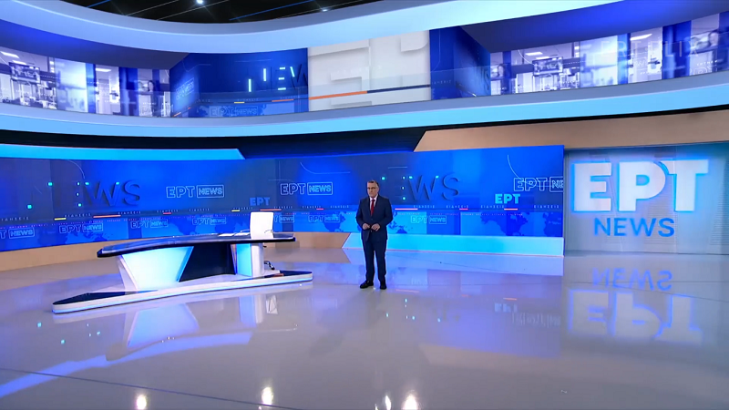Click the curved anchor desk
Image resolution: width=729 pixels, height=410 pixels.
[x=181, y=272]
